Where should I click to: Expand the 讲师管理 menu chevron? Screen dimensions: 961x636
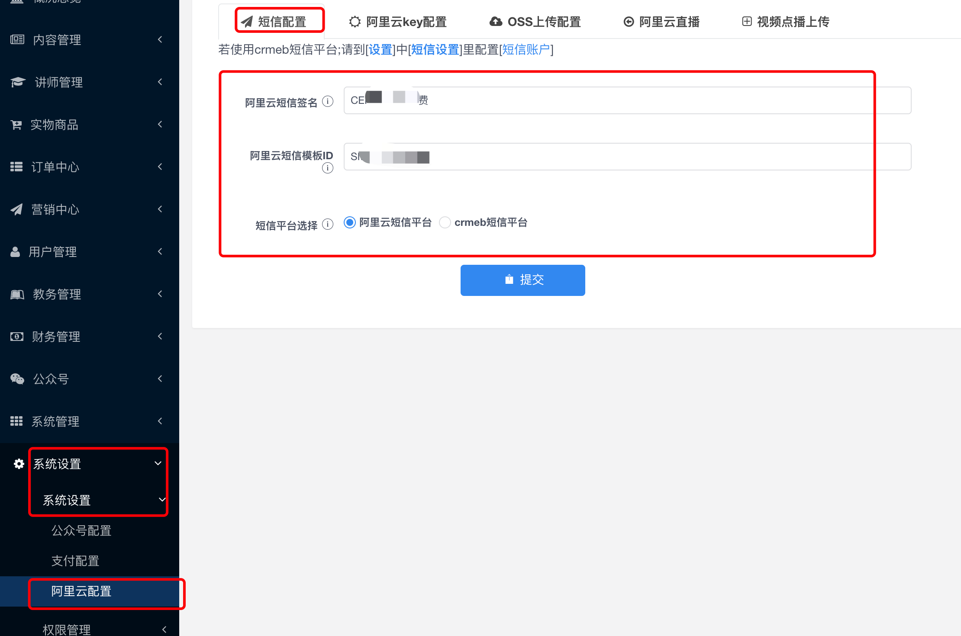(x=160, y=82)
